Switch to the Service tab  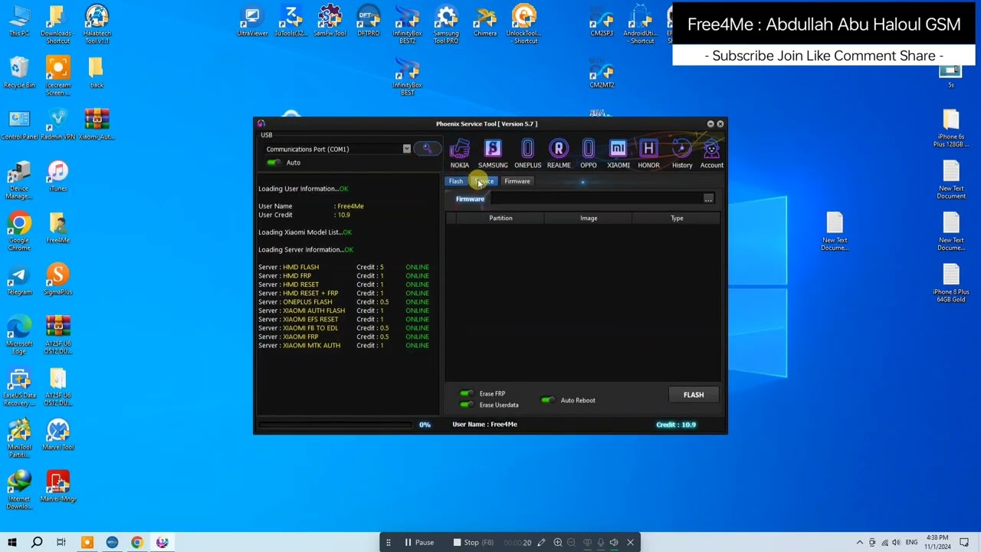tap(485, 182)
